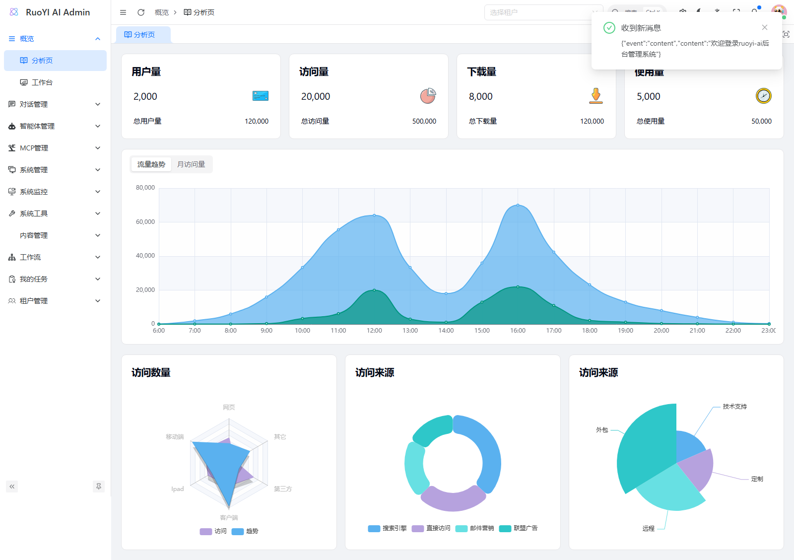
Task: Collapse the 概览 menu group
Action: click(55, 39)
